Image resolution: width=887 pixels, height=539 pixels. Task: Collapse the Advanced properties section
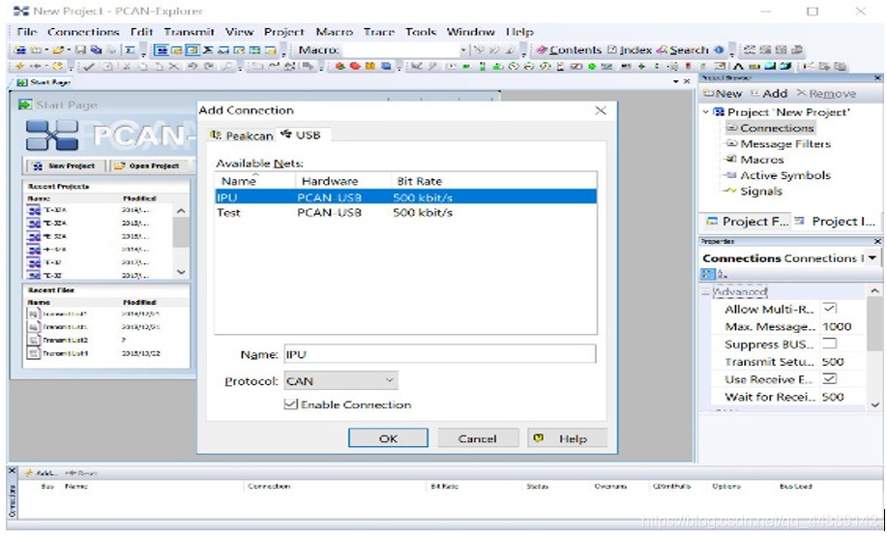(x=705, y=291)
